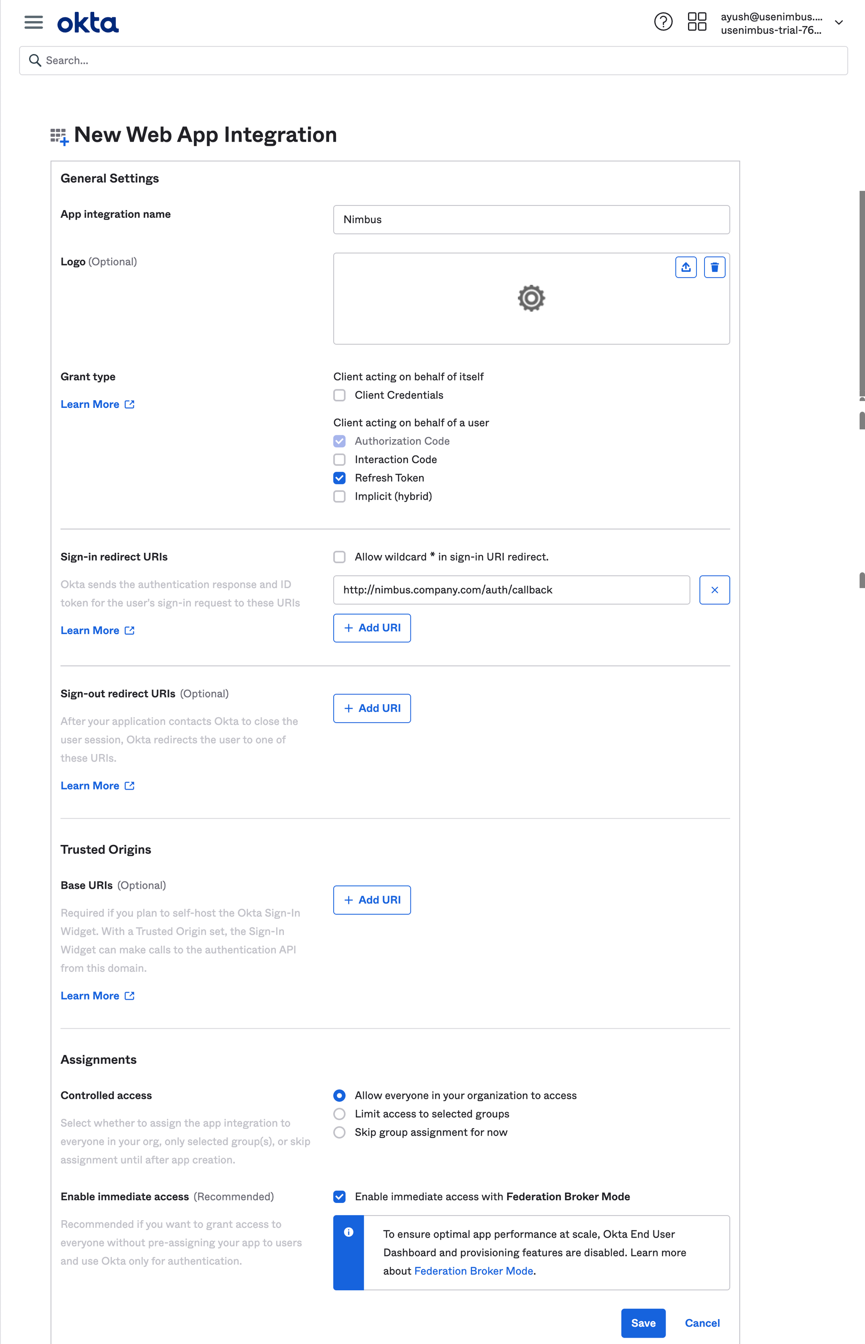Image resolution: width=865 pixels, height=1344 pixels.
Task: Delete the logo with trash icon
Action: tap(714, 267)
